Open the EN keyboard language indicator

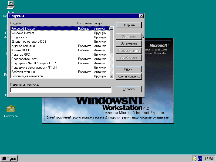click(200, 158)
